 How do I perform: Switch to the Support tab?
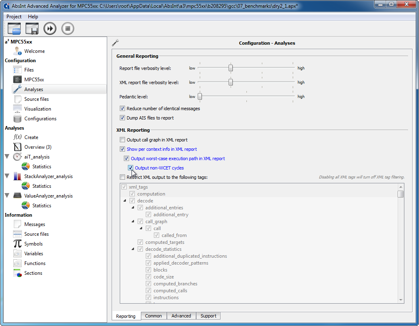[208, 316]
